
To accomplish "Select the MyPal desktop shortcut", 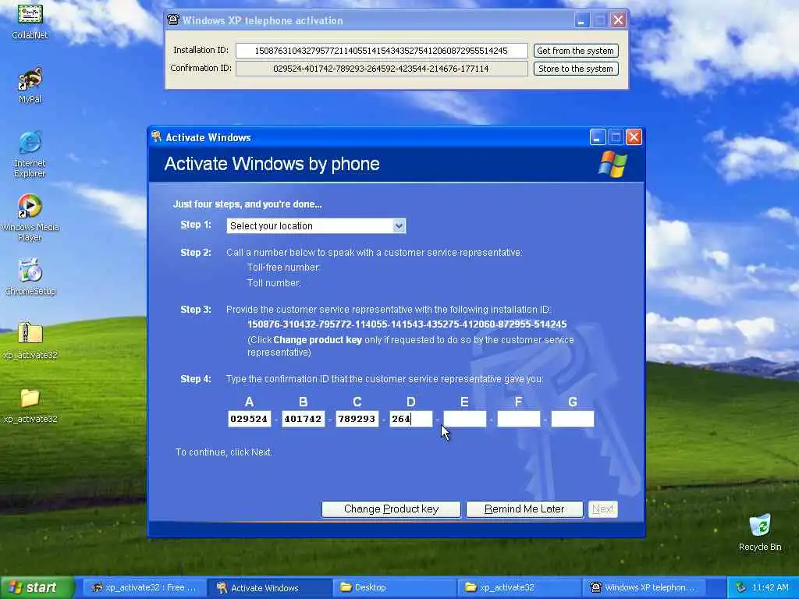I will pos(30,85).
